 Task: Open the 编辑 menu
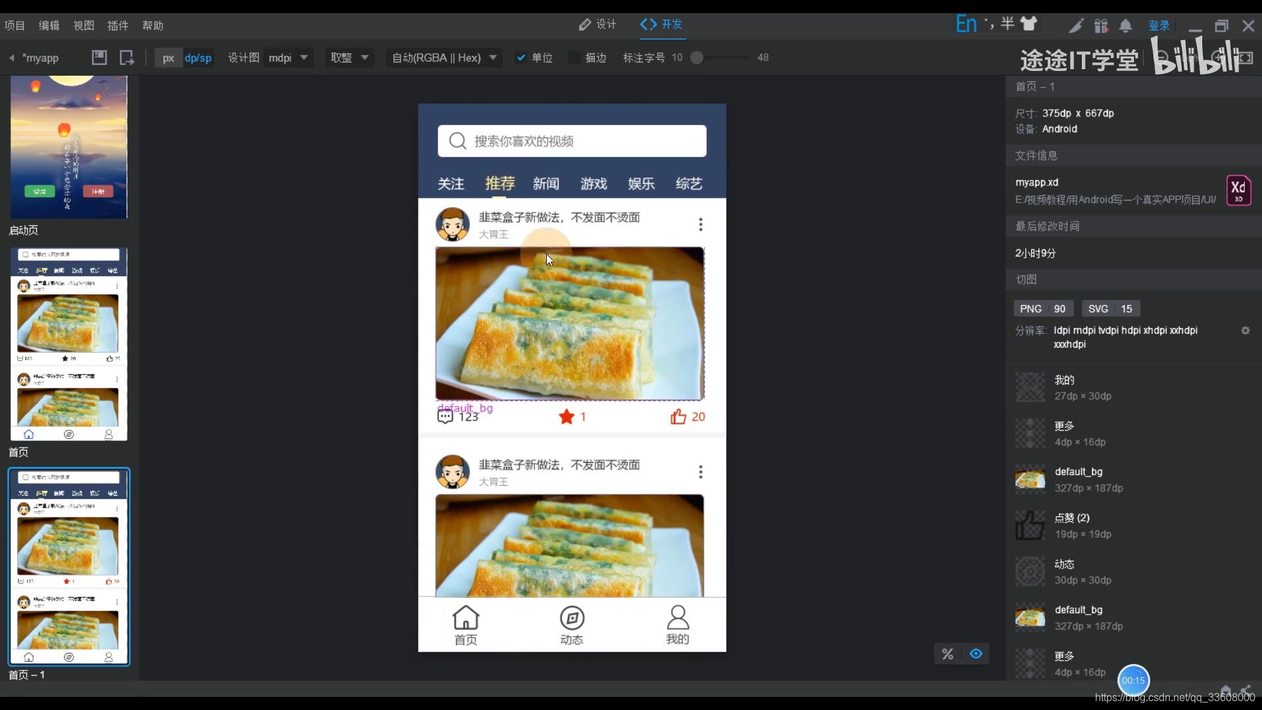[49, 26]
